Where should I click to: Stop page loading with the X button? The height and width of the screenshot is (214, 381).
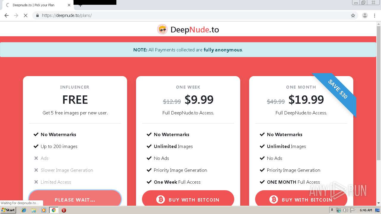(26, 15)
